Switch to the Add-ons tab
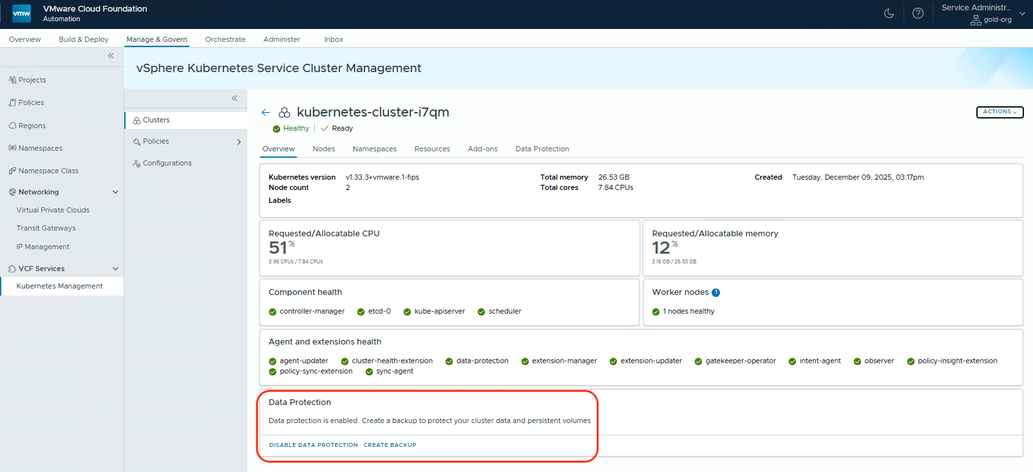Screen dimensions: 1033x472 (483, 149)
